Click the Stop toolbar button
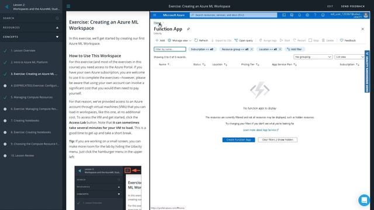 click(x=314, y=40)
